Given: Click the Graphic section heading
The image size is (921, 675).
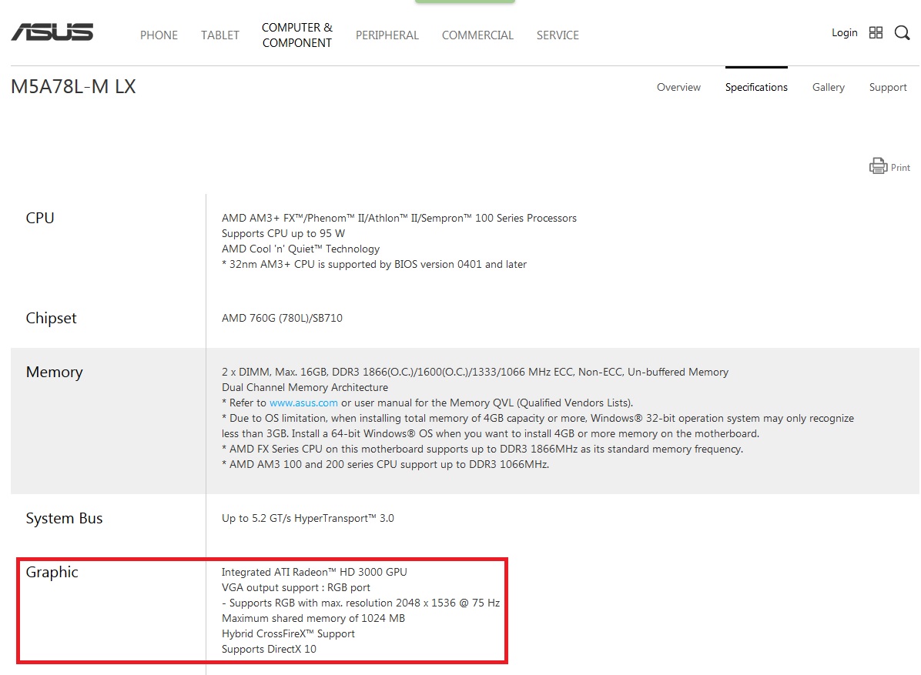Looking at the screenshot, I should [52, 573].
